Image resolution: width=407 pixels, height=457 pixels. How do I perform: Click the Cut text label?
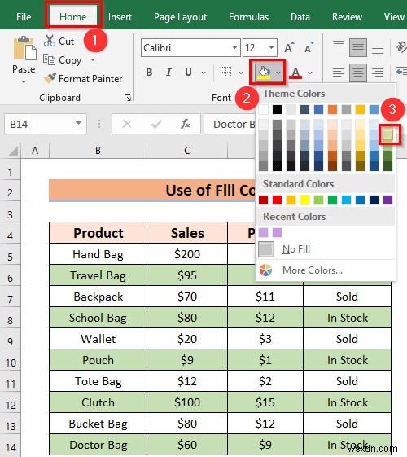pos(67,41)
